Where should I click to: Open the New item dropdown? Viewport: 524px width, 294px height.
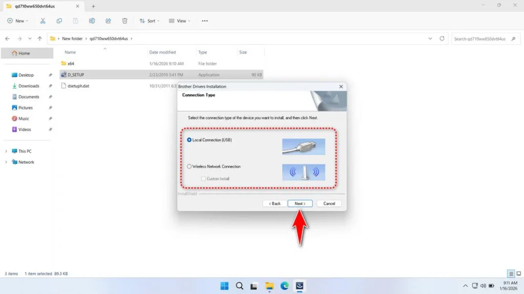(x=18, y=21)
